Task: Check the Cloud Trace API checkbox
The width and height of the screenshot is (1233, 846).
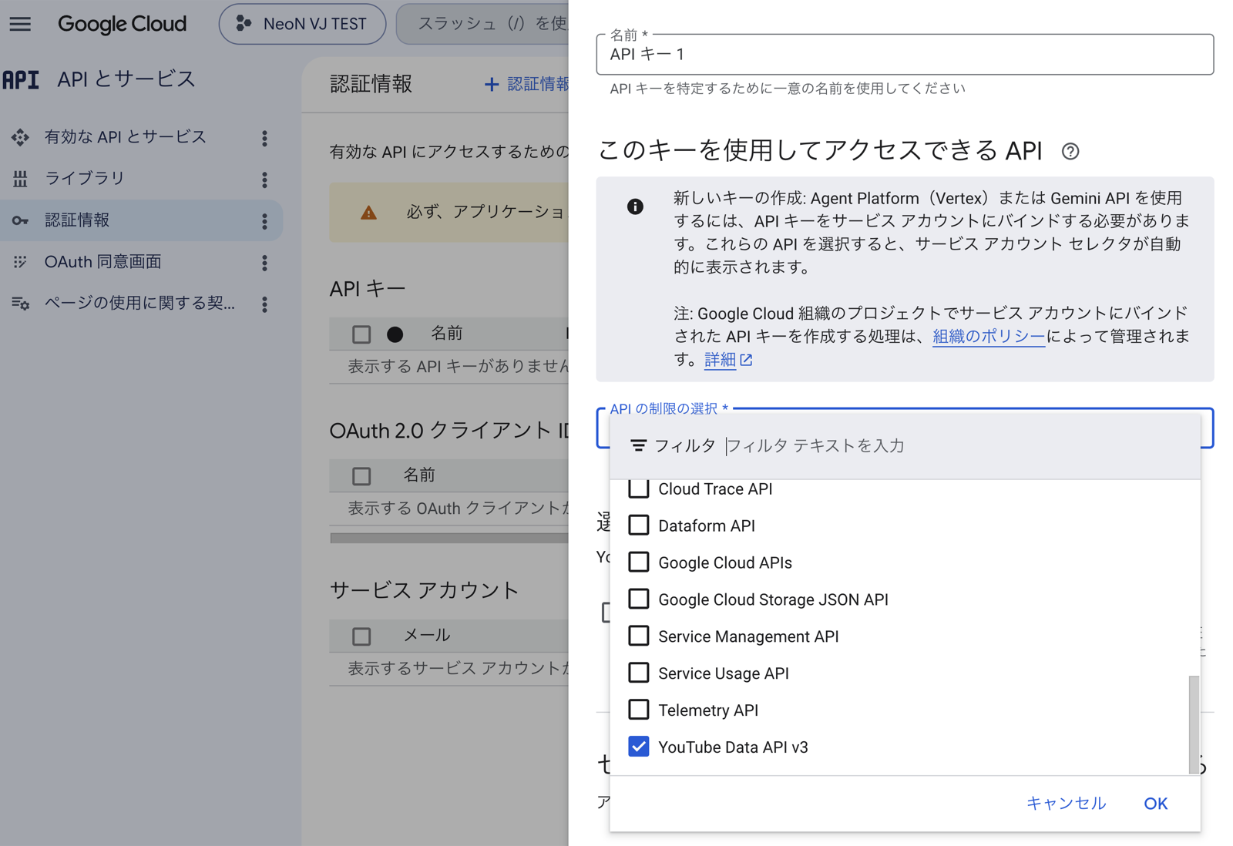Action: coord(638,488)
